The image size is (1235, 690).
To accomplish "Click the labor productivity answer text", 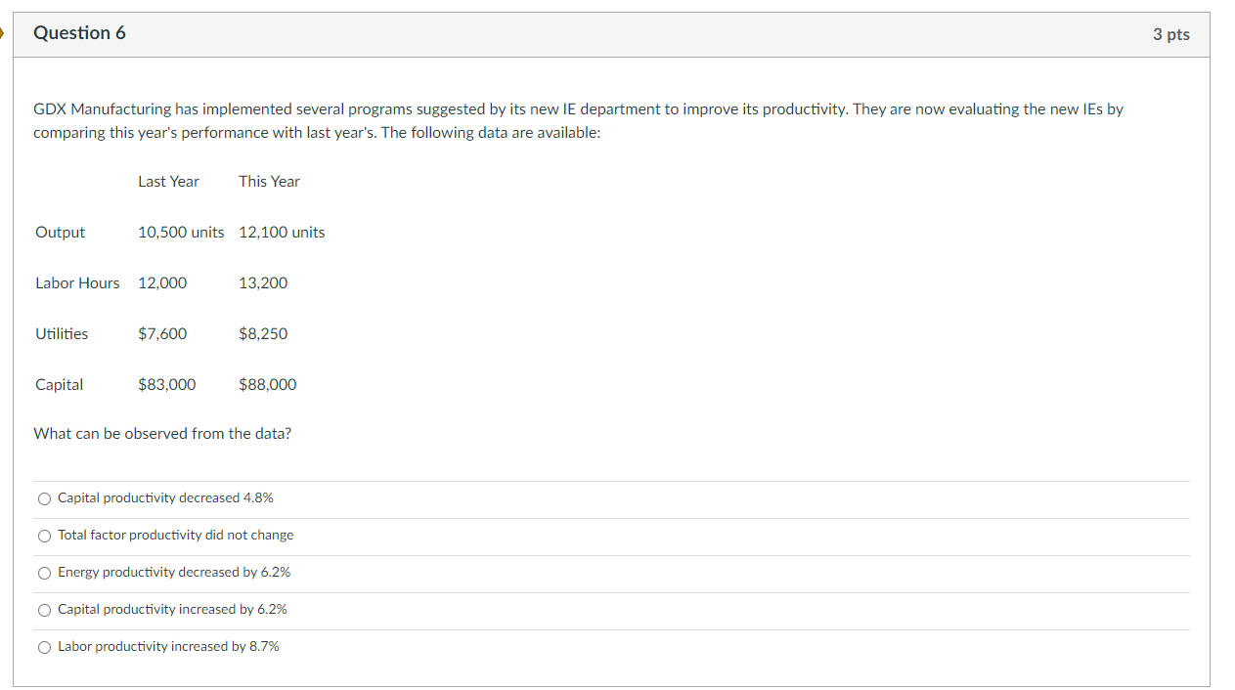I will pos(168,647).
